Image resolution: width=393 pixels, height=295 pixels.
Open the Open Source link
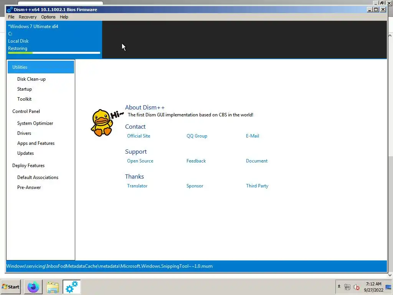140,161
